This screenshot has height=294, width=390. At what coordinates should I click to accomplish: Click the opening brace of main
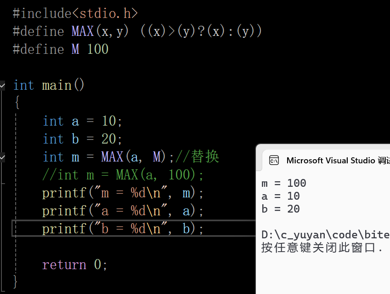tap(17, 103)
